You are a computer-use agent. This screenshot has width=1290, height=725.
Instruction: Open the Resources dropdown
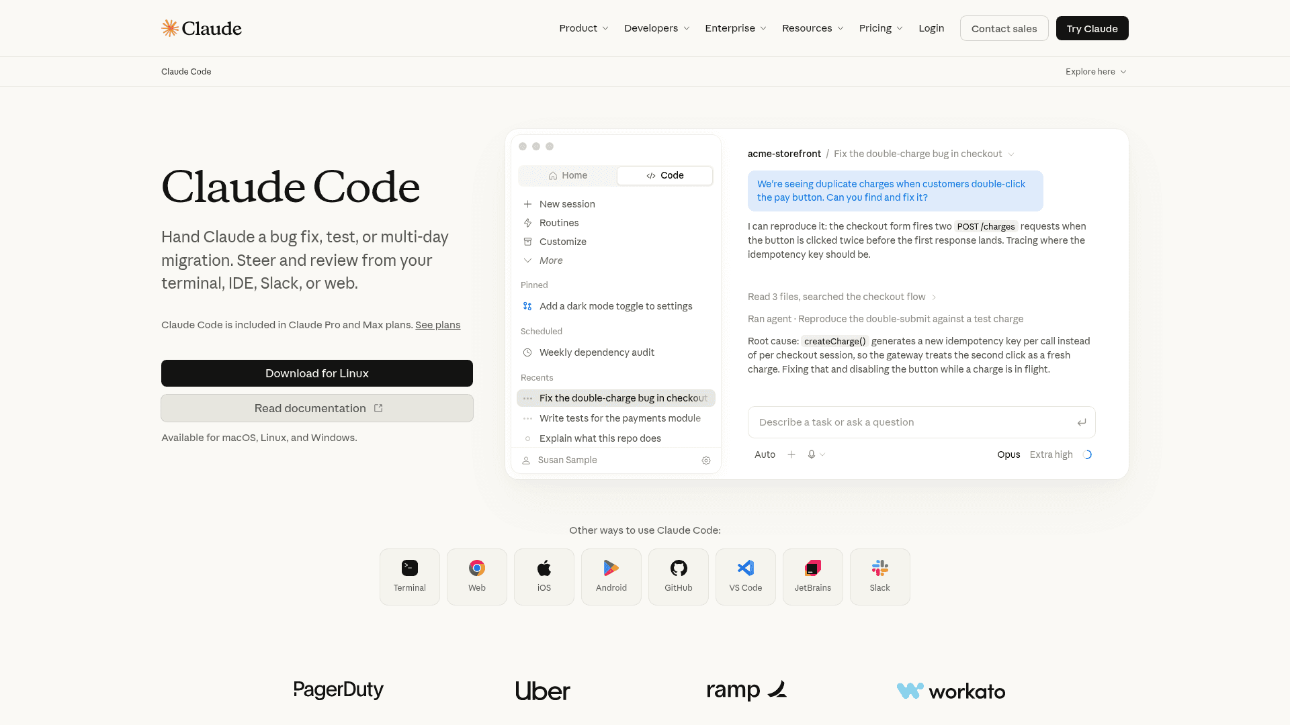coord(812,28)
